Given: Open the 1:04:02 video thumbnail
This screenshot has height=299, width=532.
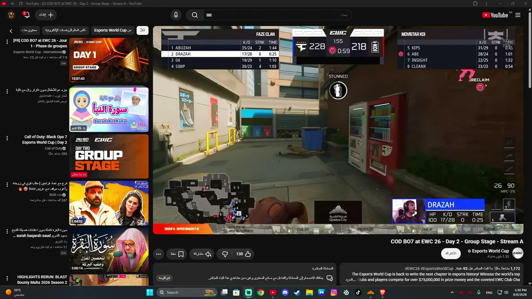Looking at the screenshot, I should (x=109, y=203).
